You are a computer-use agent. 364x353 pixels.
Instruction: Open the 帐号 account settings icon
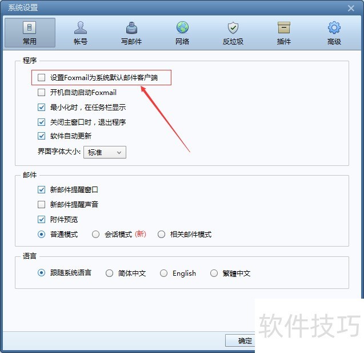click(x=81, y=27)
